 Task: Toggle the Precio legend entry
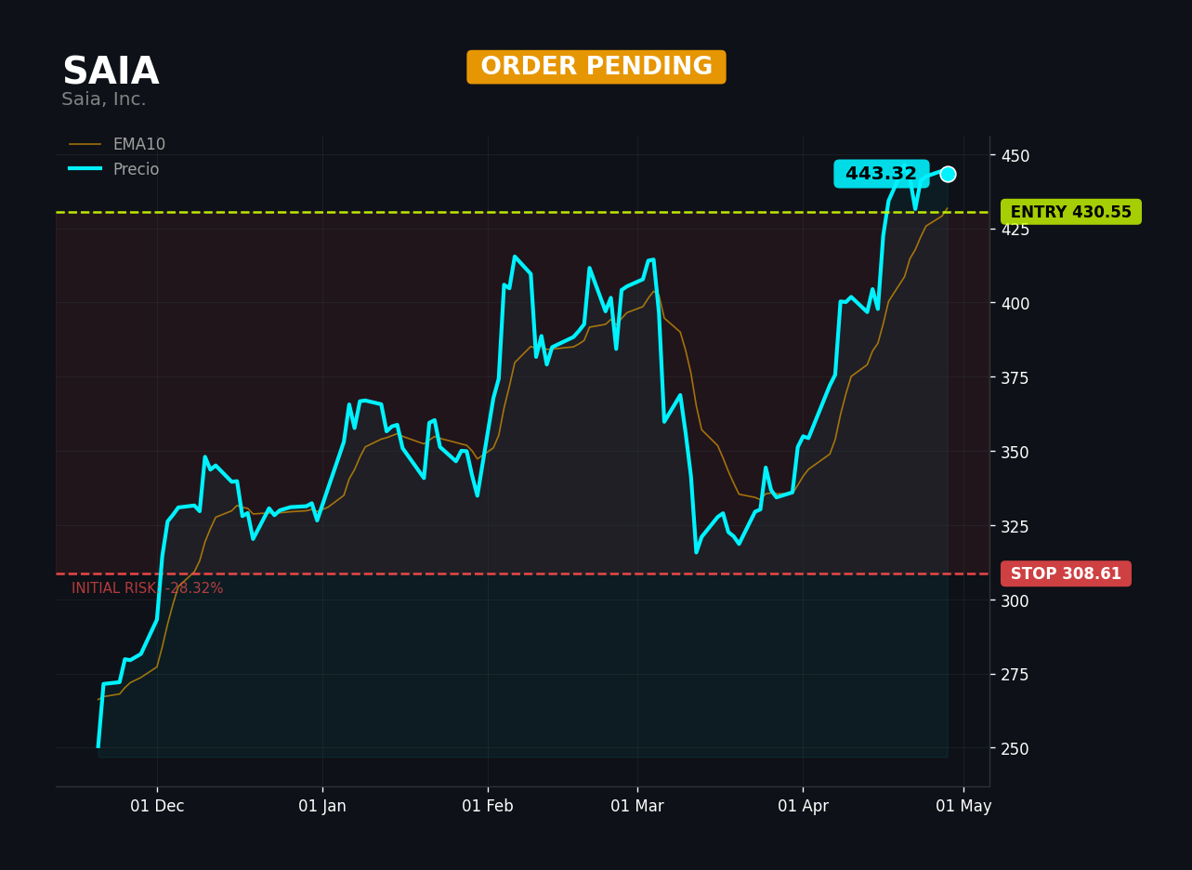pos(114,169)
